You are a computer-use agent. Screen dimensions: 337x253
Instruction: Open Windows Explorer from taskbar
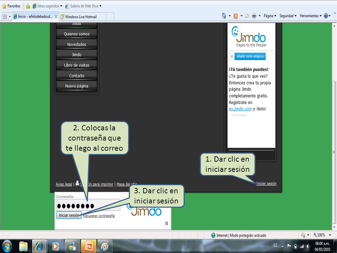(x=24, y=246)
